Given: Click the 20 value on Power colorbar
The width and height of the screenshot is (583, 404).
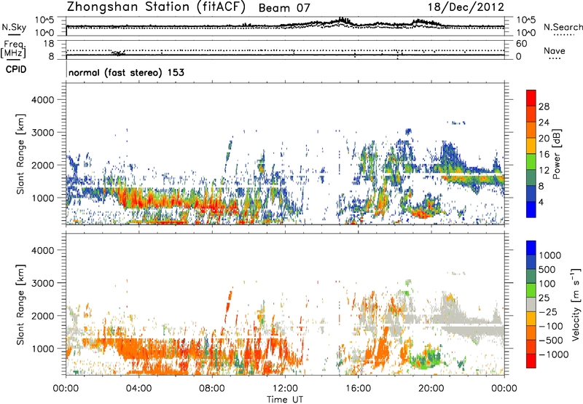Looking at the screenshot, I should 544,139.
